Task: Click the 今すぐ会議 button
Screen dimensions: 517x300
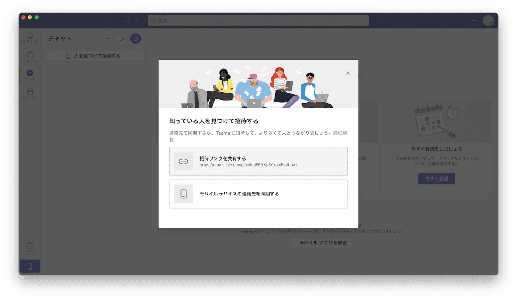Action: (436, 178)
